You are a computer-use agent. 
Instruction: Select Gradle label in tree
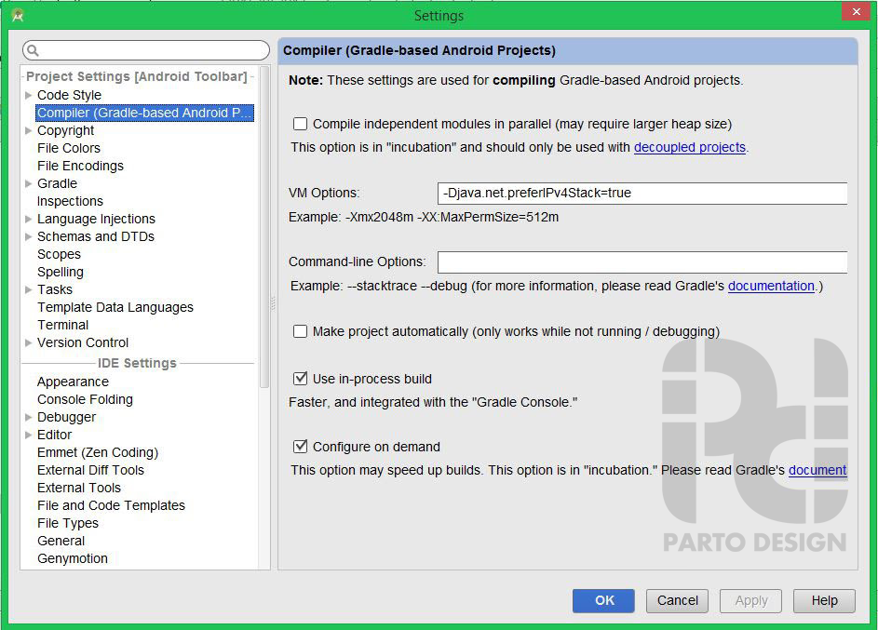tap(57, 183)
